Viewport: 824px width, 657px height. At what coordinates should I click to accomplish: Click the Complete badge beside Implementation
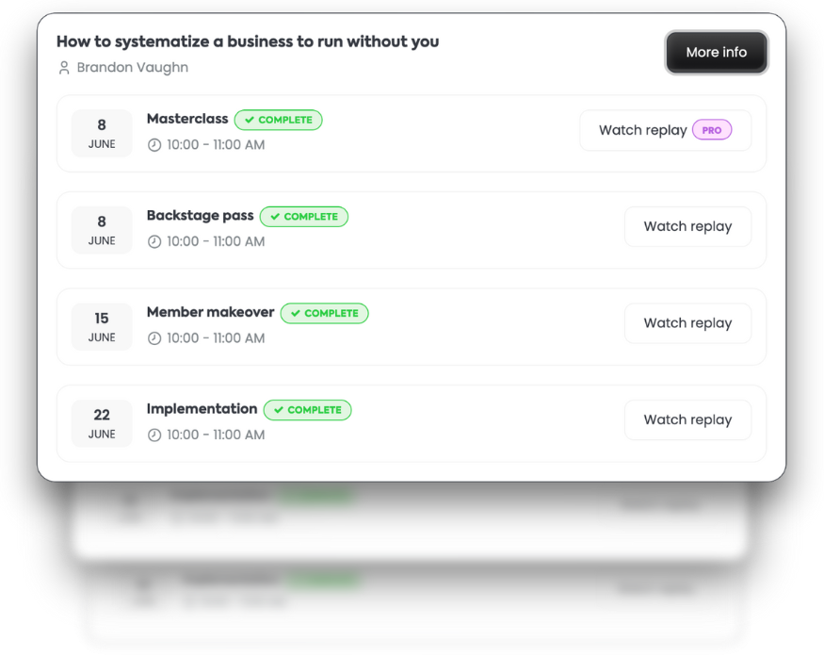click(307, 410)
